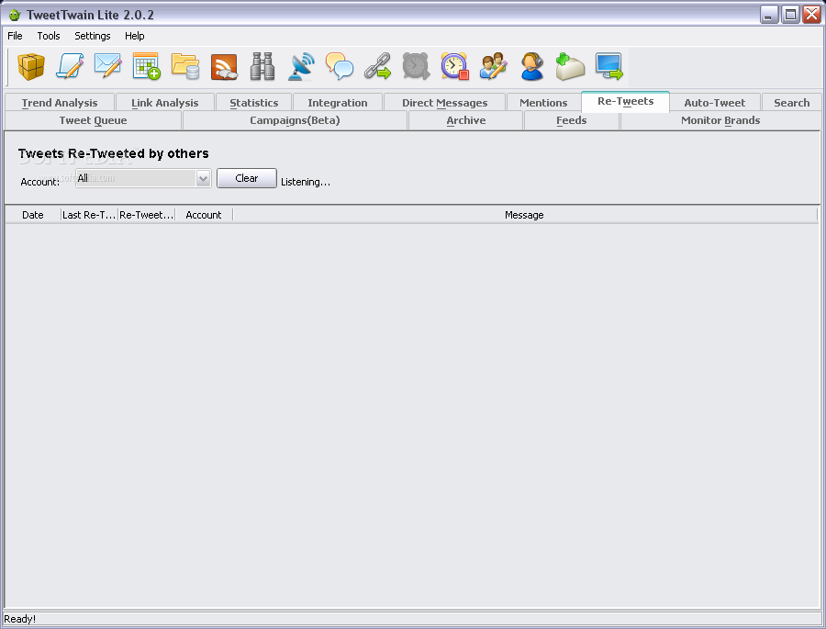Open the Direct Messages tab

pyautogui.click(x=444, y=102)
